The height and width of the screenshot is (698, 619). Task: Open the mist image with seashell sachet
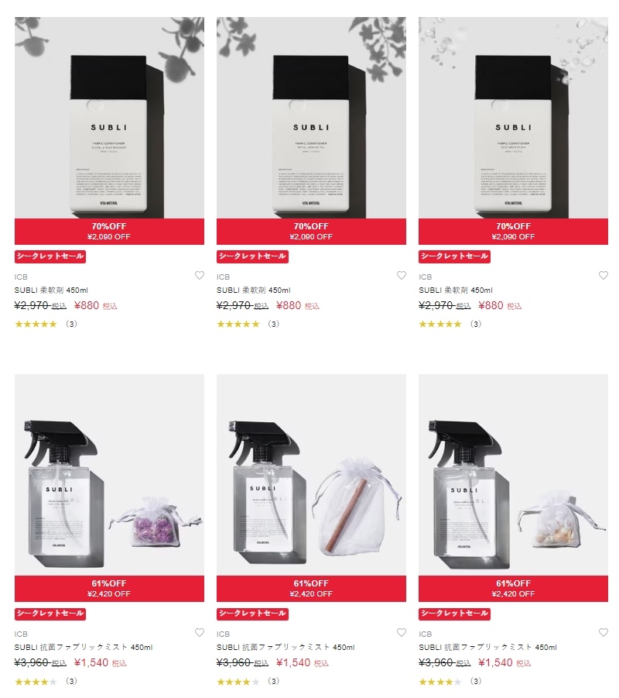[513, 475]
